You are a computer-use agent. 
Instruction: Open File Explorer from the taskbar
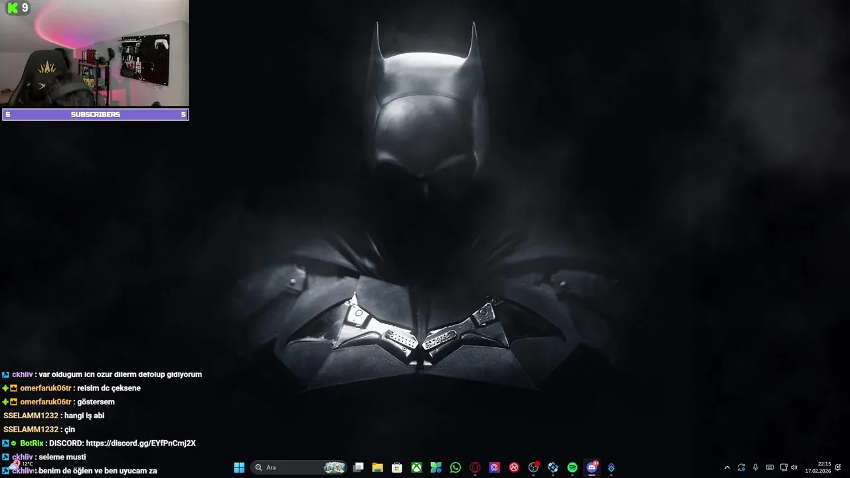click(x=377, y=467)
